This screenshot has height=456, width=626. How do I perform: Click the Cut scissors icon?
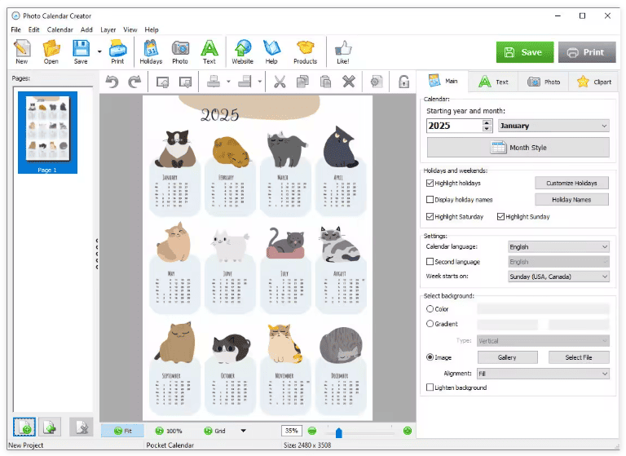(x=280, y=82)
